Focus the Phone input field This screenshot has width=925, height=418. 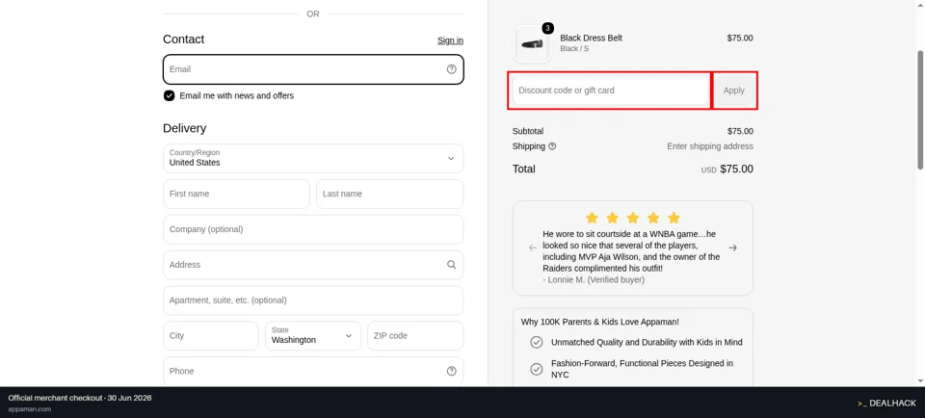(x=313, y=371)
